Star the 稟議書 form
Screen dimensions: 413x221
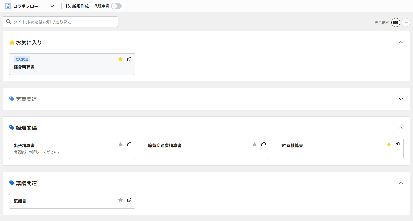[x=120, y=200]
